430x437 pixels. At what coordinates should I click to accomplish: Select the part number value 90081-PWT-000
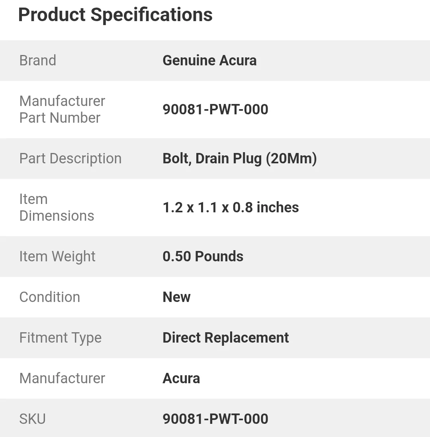215,110
